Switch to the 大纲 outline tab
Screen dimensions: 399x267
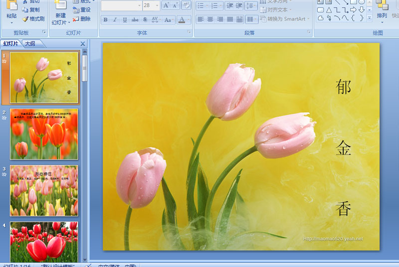(30, 44)
